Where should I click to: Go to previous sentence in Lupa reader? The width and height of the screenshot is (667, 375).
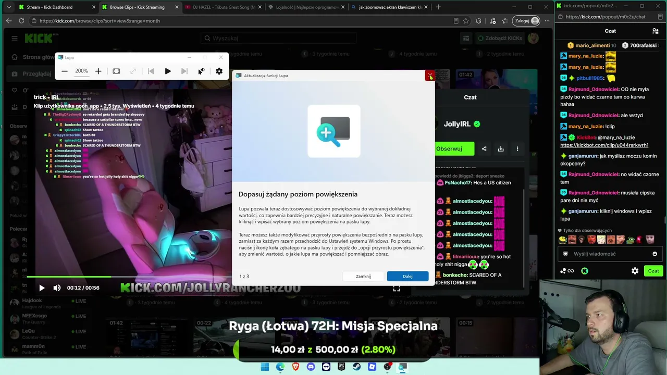pyautogui.click(x=151, y=71)
